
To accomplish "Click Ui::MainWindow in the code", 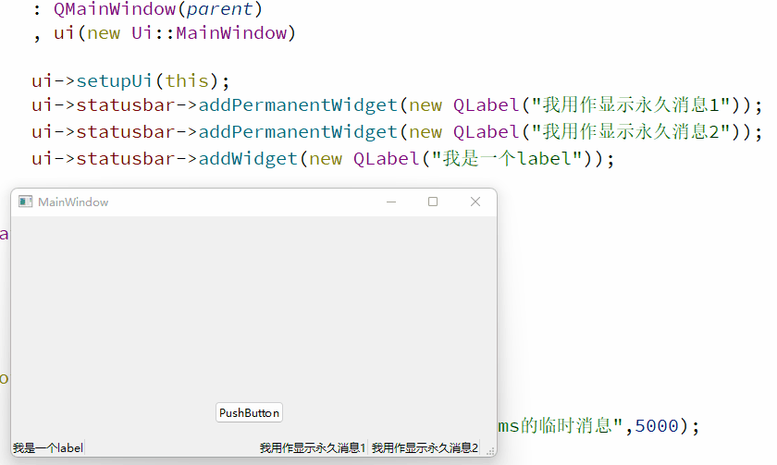I will (x=209, y=33).
